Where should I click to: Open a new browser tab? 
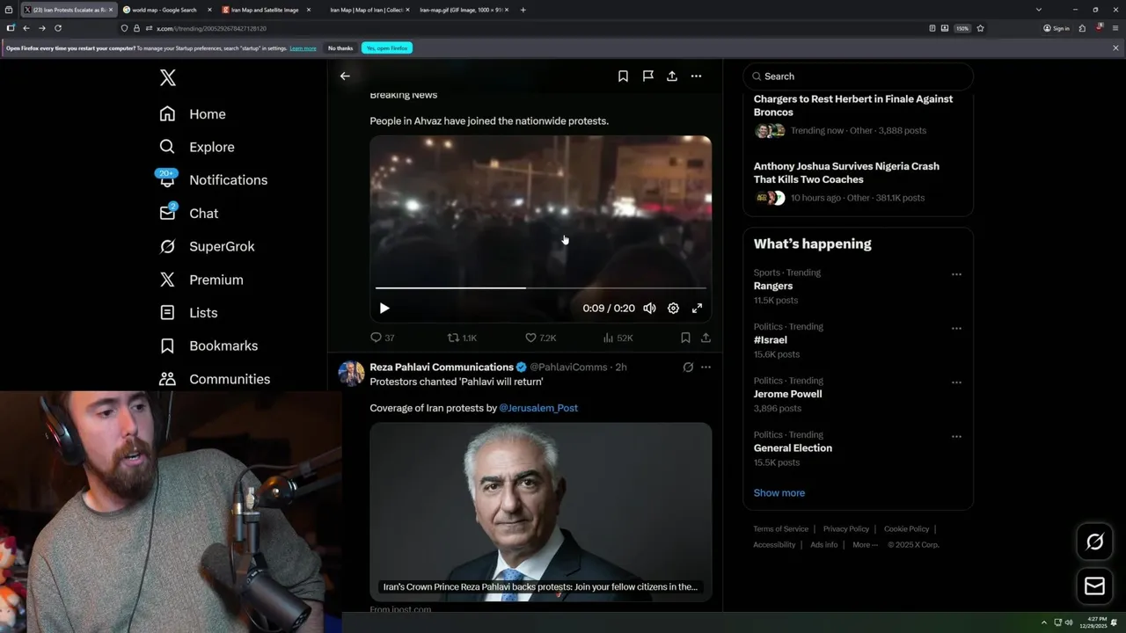(523, 10)
